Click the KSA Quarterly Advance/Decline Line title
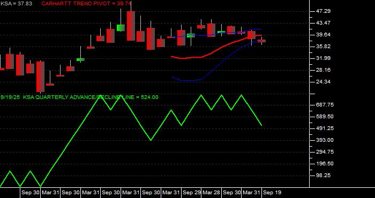Screen dimensions: 375x198 [x=79, y=97]
